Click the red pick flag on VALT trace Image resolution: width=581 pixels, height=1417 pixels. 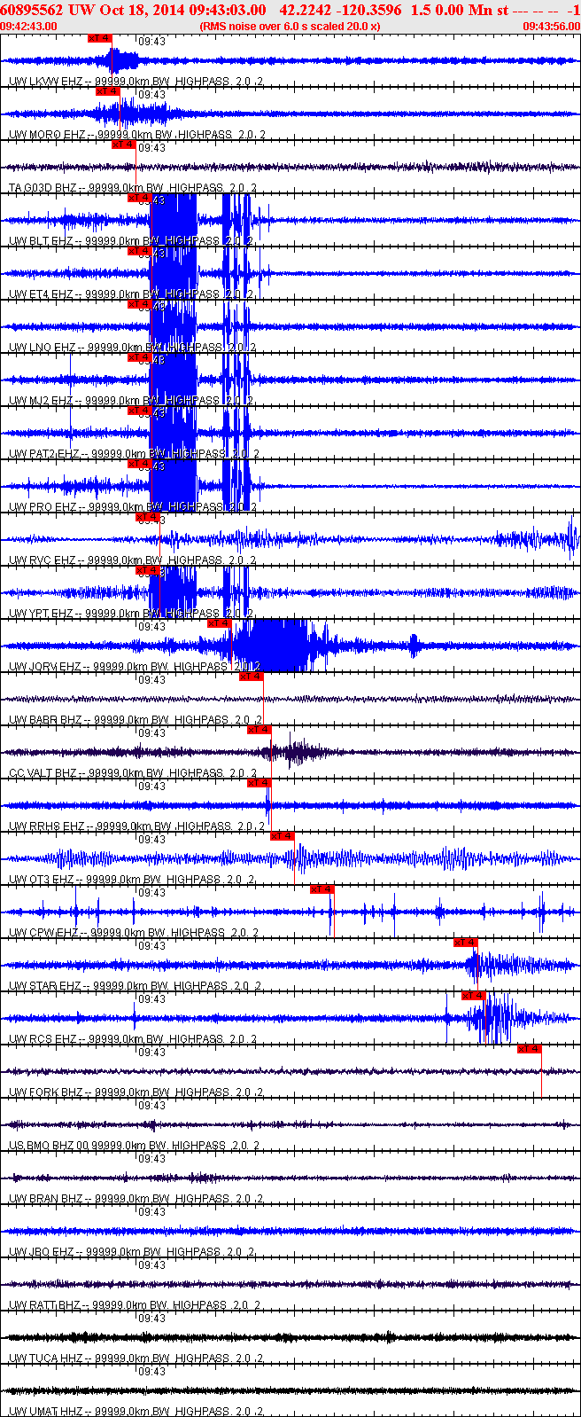tap(259, 730)
